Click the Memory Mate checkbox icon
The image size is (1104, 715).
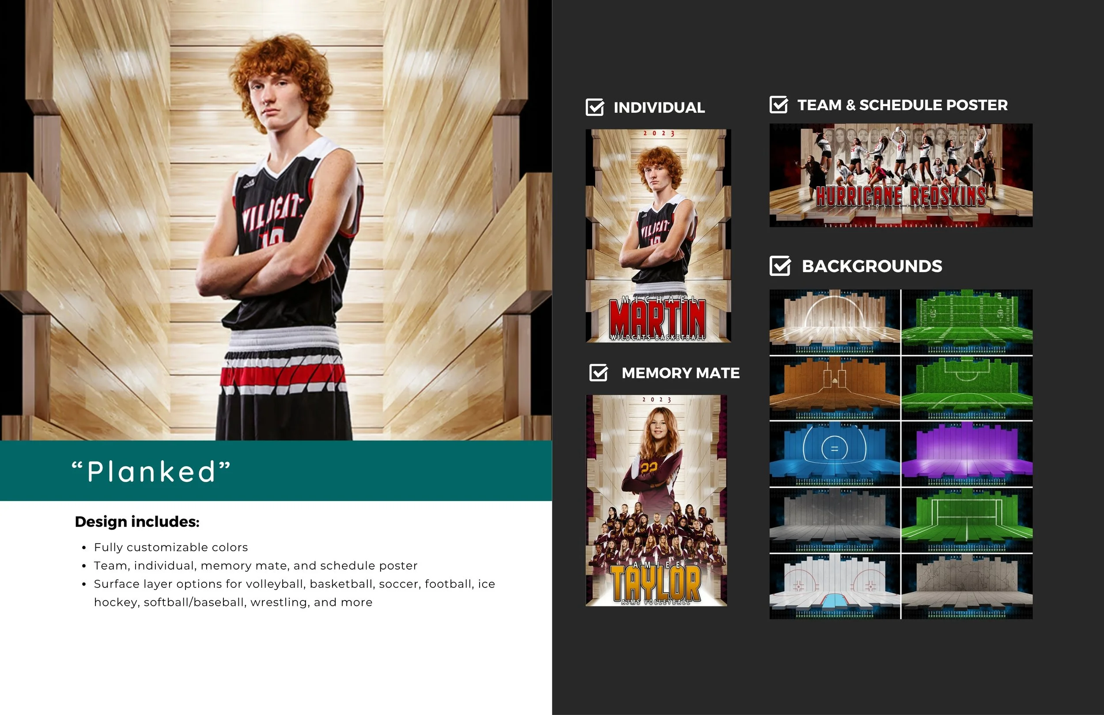click(598, 373)
